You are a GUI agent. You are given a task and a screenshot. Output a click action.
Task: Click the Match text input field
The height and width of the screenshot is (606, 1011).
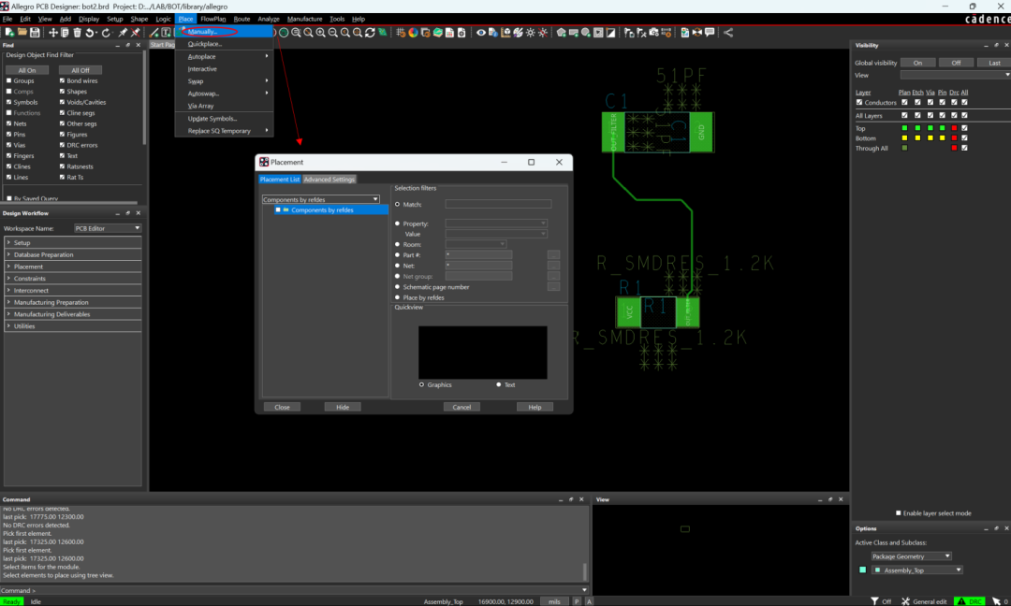(x=498, y=204)
